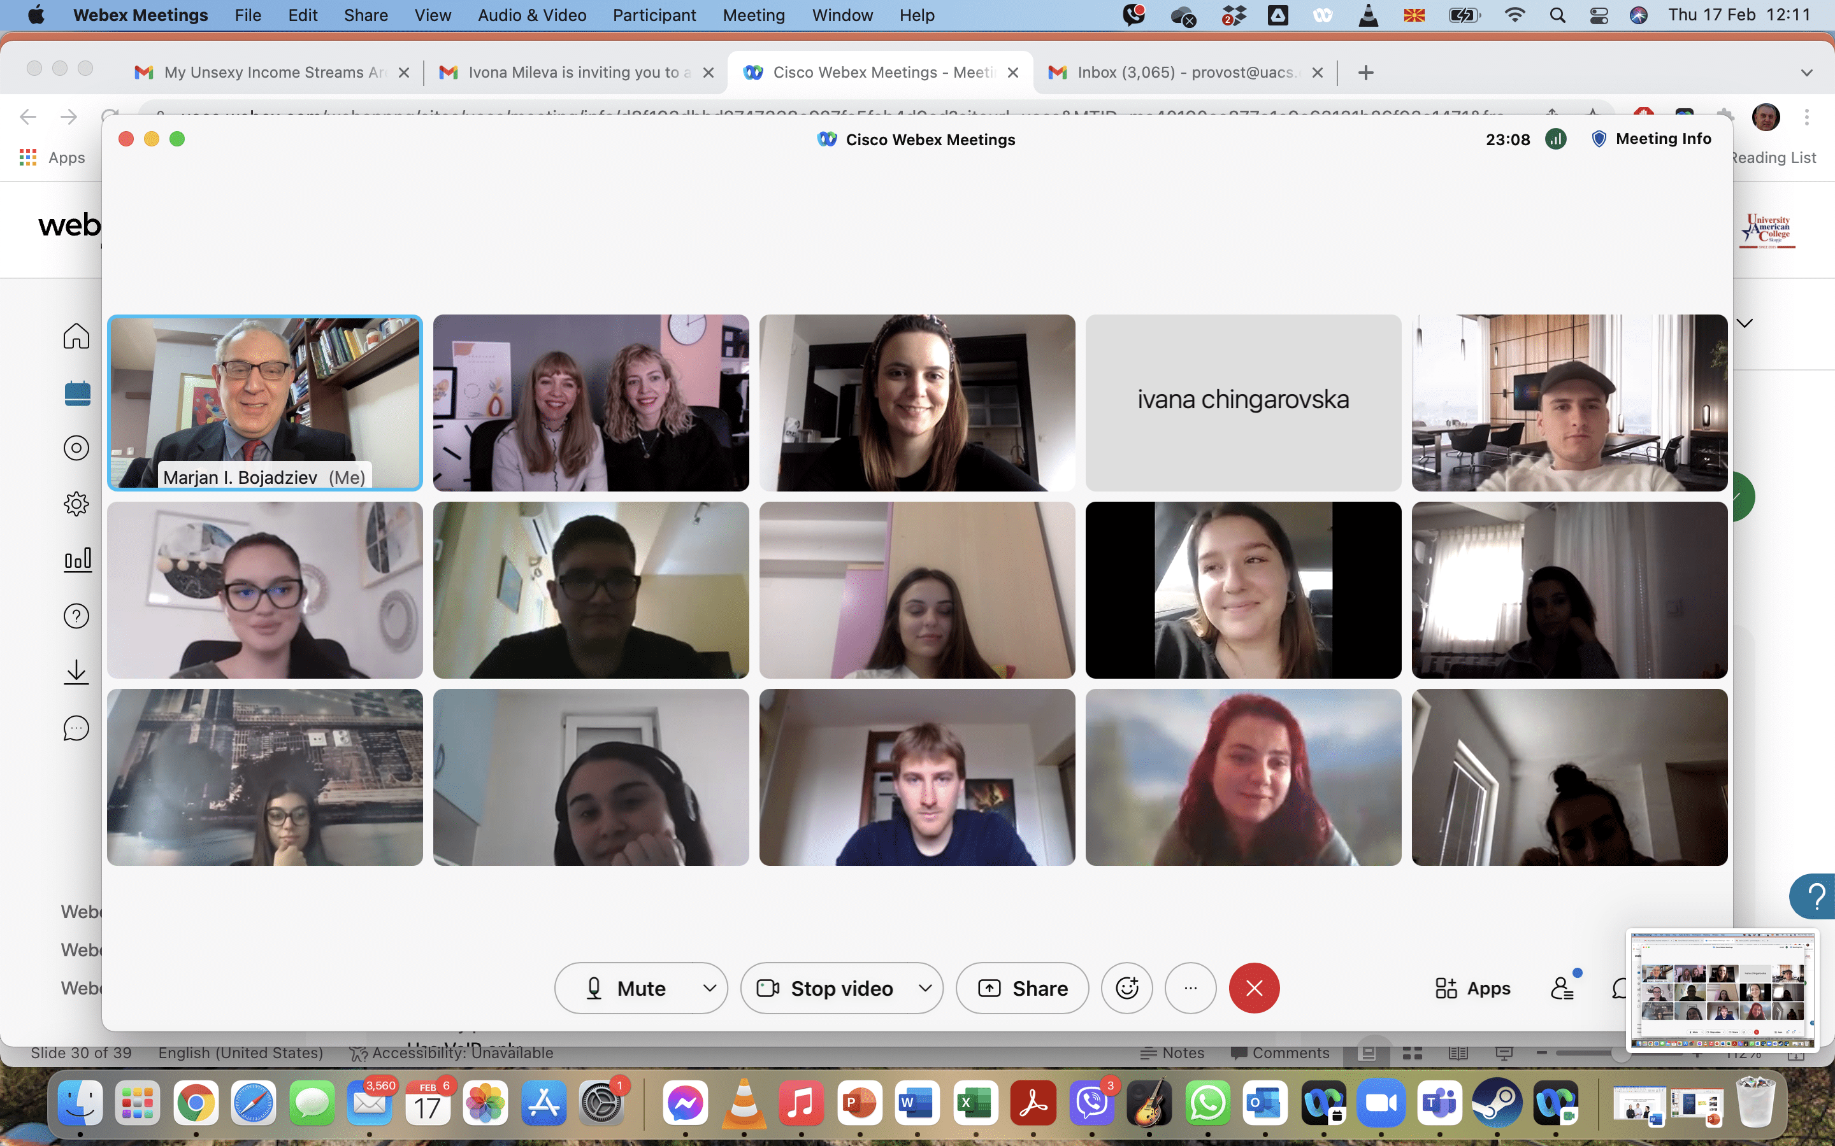Screen dimensions: 1835x1146
Task: Click the red leave meeting button
Action: [1253, 987]
